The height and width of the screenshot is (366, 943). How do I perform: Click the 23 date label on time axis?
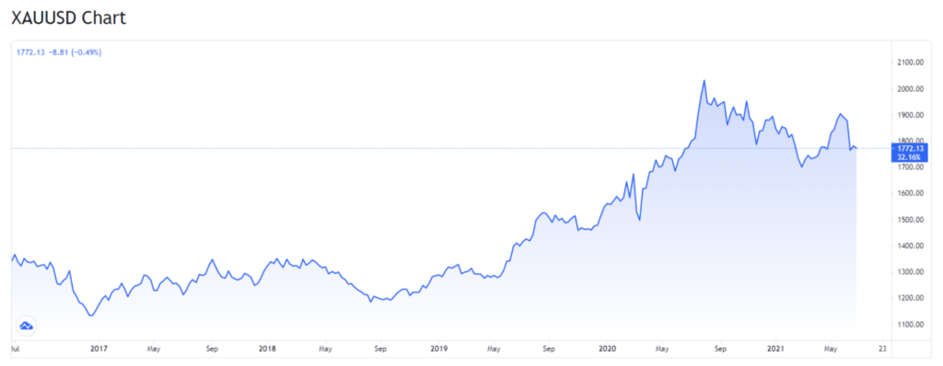point(882,348)
